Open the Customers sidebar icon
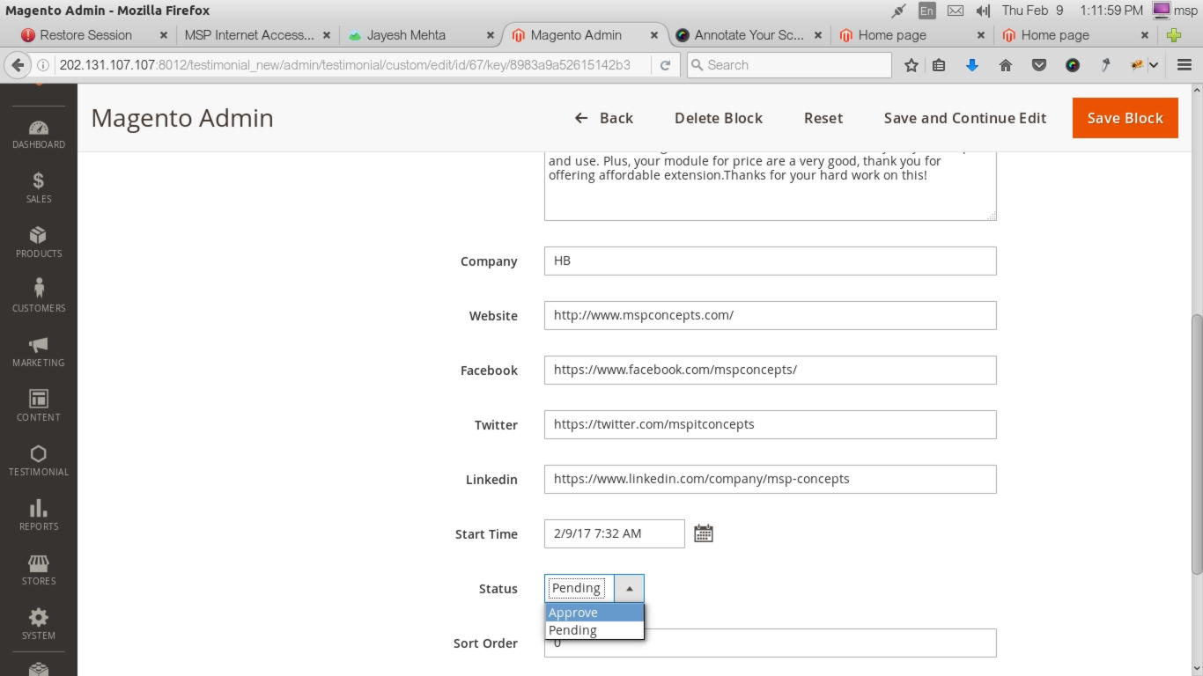1203x676 pixels. (x=38, y=297)
